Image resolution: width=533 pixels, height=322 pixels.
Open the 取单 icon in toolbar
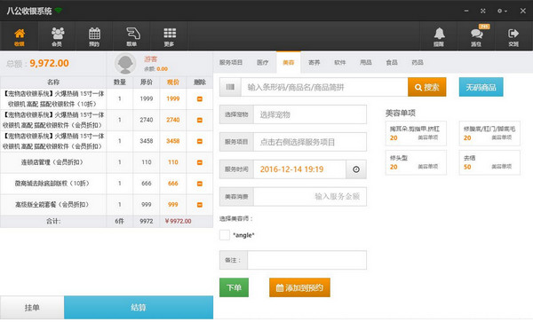pos(131,36)
